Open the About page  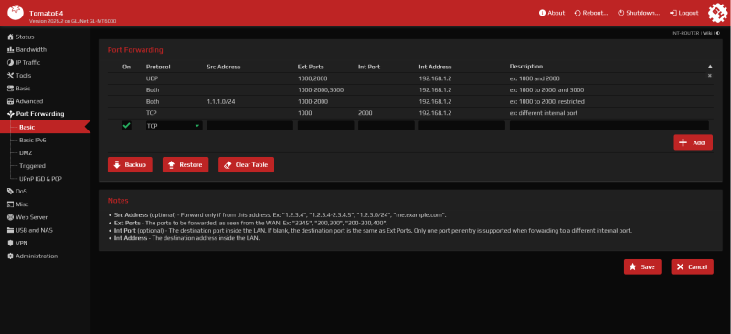552,13
